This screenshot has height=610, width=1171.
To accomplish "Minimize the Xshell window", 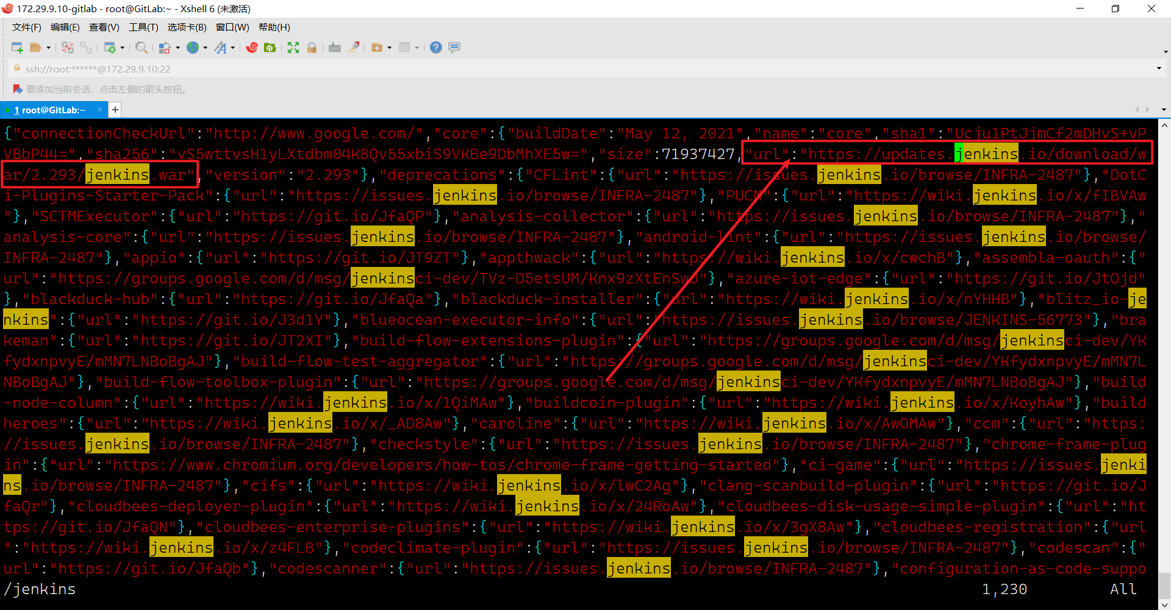I will click(x=1080, y=9).
